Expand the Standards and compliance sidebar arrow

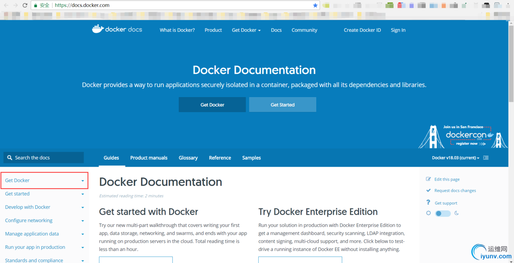(82, 261)
